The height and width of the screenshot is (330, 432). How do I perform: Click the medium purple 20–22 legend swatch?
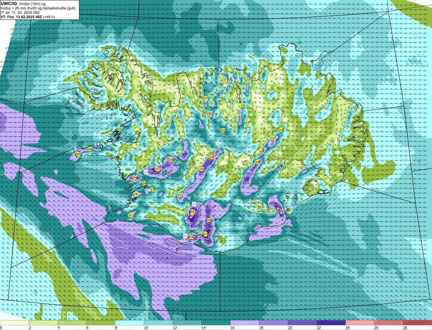point(302,323)
